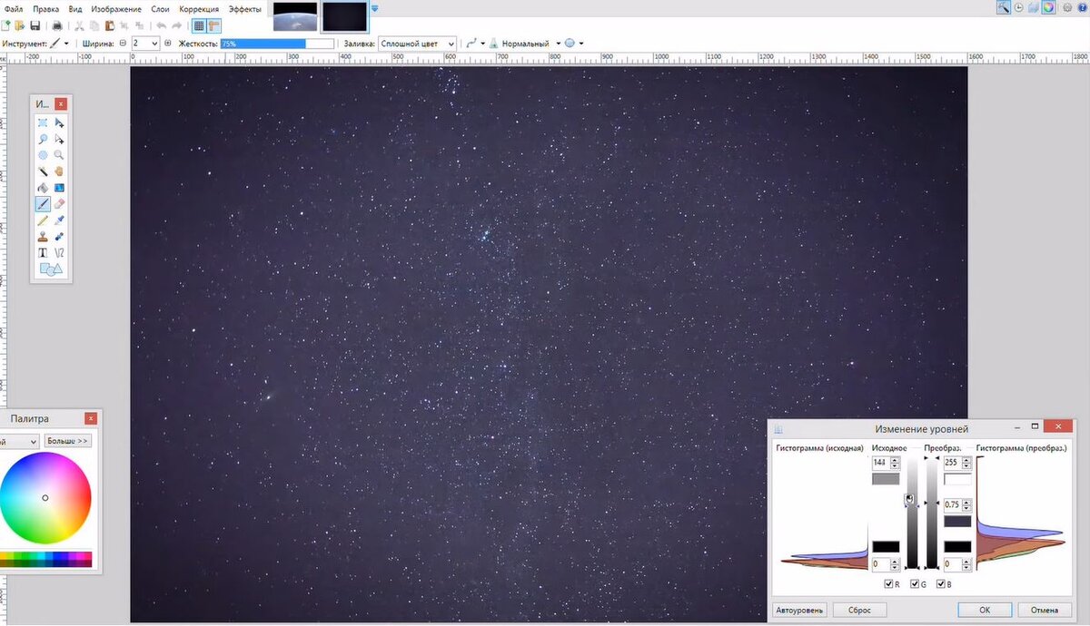Viewport: 1090px width, 626px height.
Task: Open the Ширина brush width combo box
Action: coord(145,44)
